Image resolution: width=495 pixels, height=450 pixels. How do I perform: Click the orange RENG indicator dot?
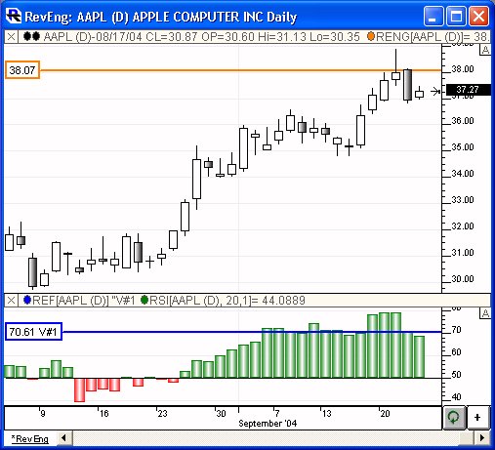371,36
